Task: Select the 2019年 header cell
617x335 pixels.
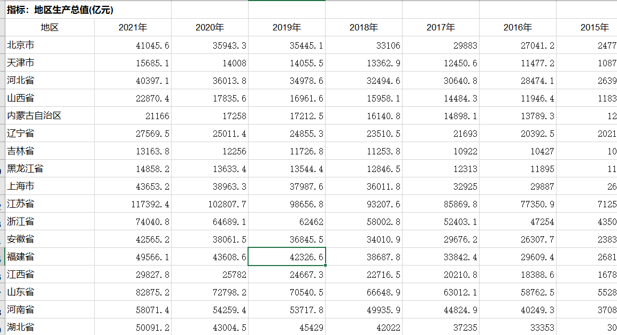Action: 287,28
